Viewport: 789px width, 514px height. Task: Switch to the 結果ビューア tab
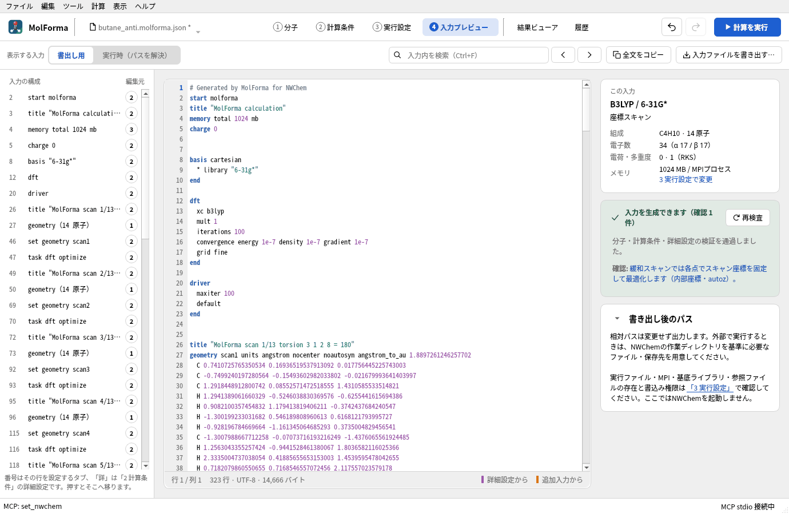(537, 27)
